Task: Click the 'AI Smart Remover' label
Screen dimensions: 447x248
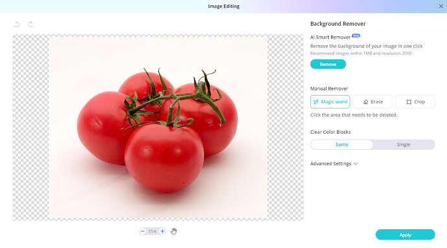Action: click(330, 37)
